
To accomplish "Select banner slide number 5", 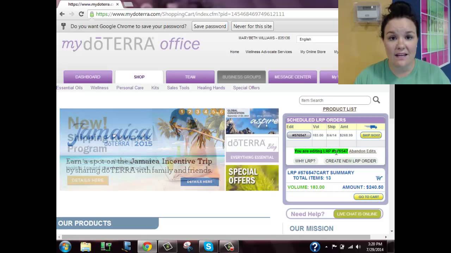I will point(214,112).
